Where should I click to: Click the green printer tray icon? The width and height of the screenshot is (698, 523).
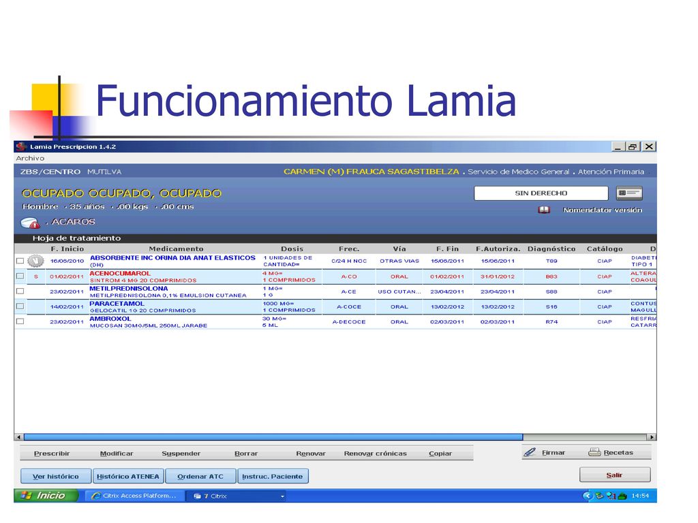point(622,496)
